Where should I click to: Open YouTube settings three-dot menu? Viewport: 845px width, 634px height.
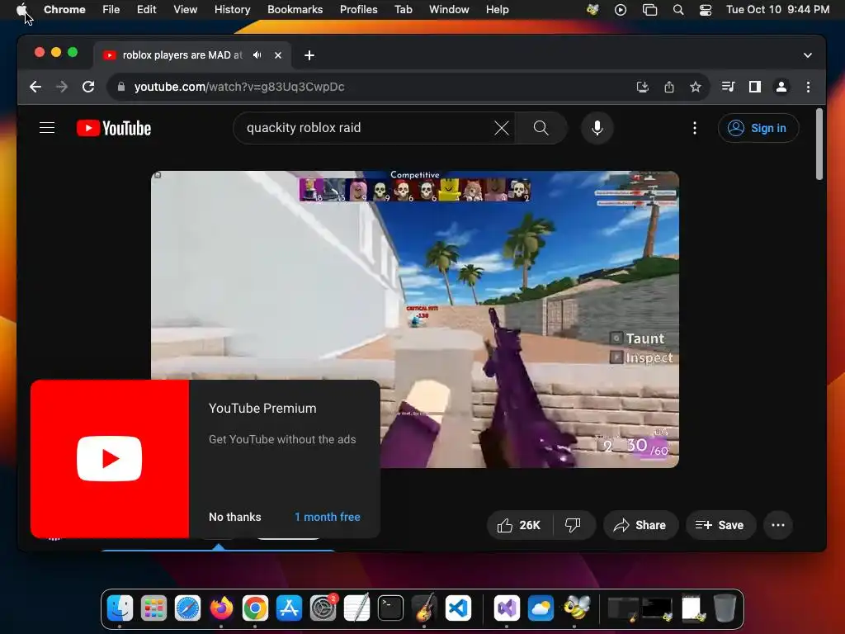694,128
